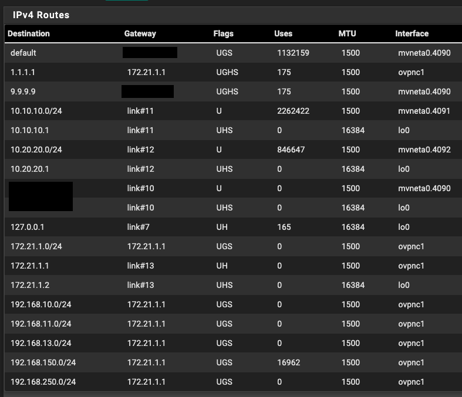Click the Destination column header
The height and width of the screenshot is (397, 462).
click(x=29, y=33)
